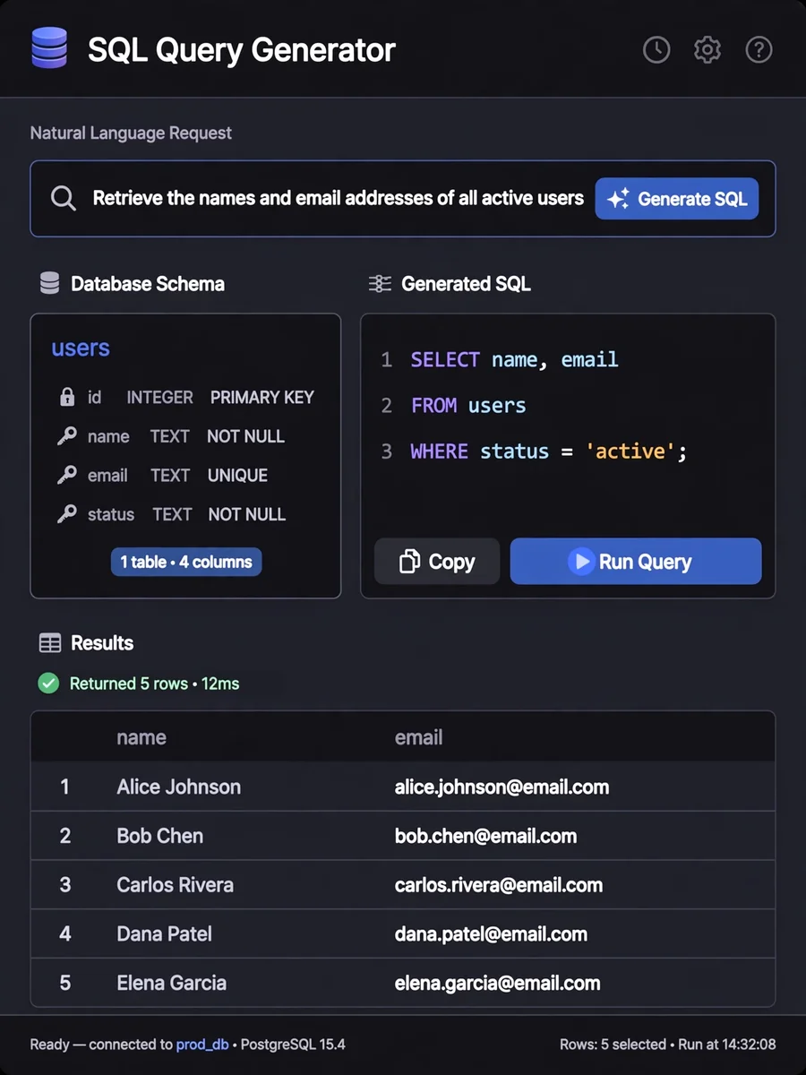Run the generated query

(x=636, y=562)
